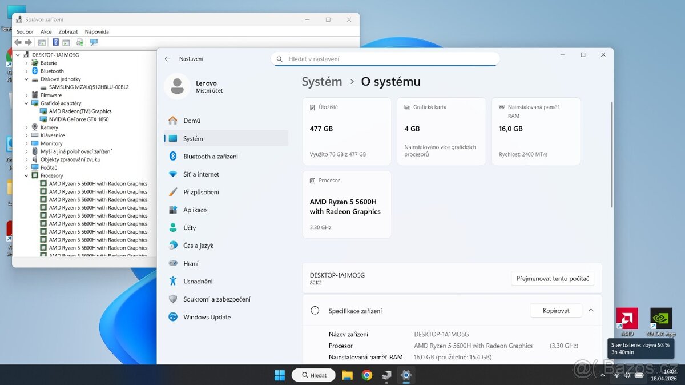The image size is (685, 385).
Task: Expand the Kamery device category
Action: point(26,127)
